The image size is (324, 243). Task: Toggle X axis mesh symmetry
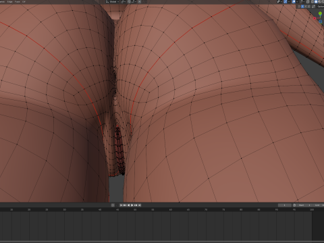302,7
